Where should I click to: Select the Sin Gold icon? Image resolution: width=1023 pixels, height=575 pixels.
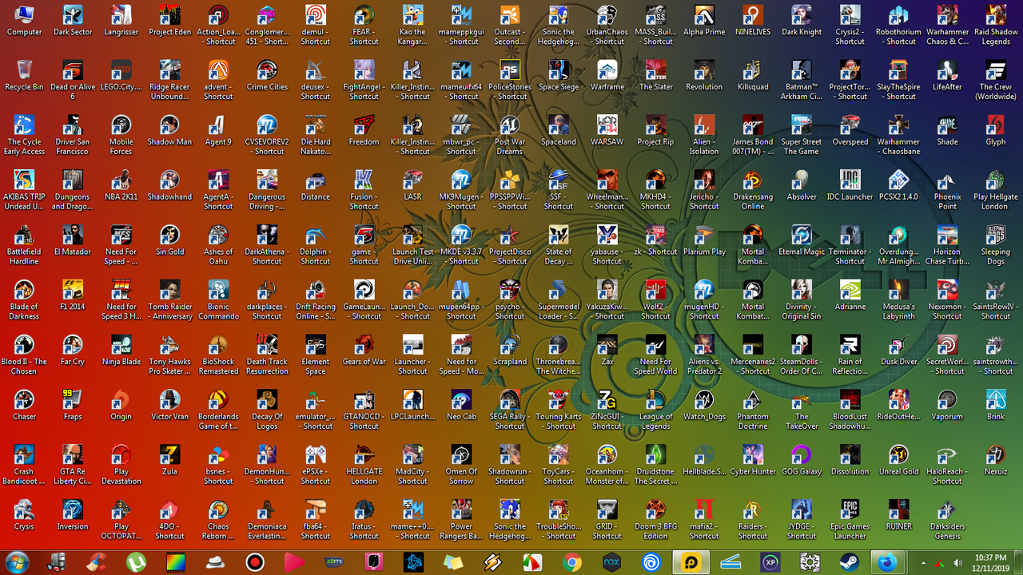169,240
